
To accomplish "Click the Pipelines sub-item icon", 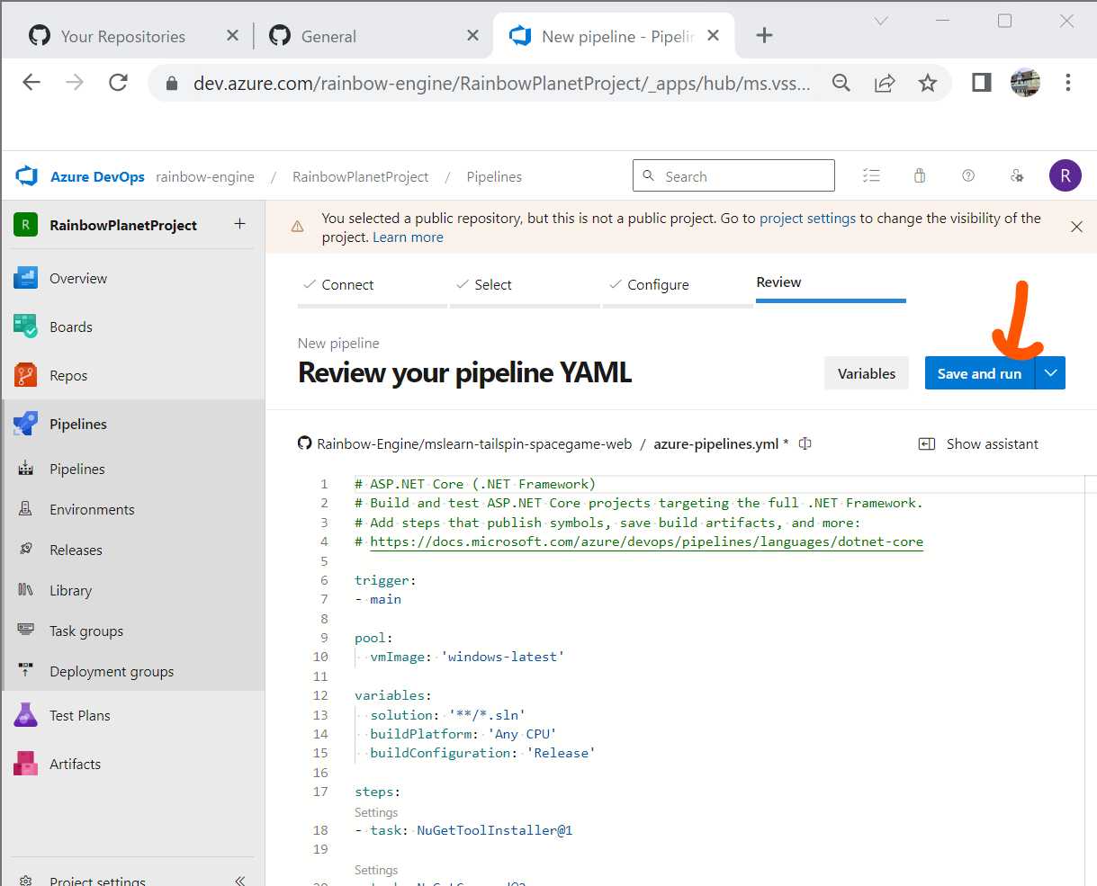I will click(x=25, y=469).
